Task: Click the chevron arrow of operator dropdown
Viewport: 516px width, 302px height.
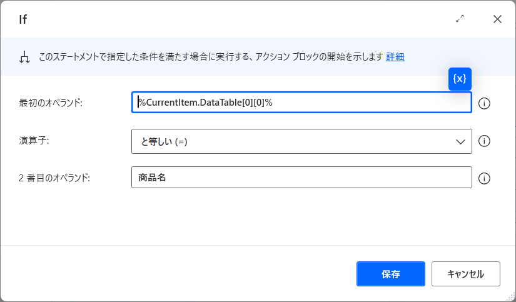Action: pos(460,142)
